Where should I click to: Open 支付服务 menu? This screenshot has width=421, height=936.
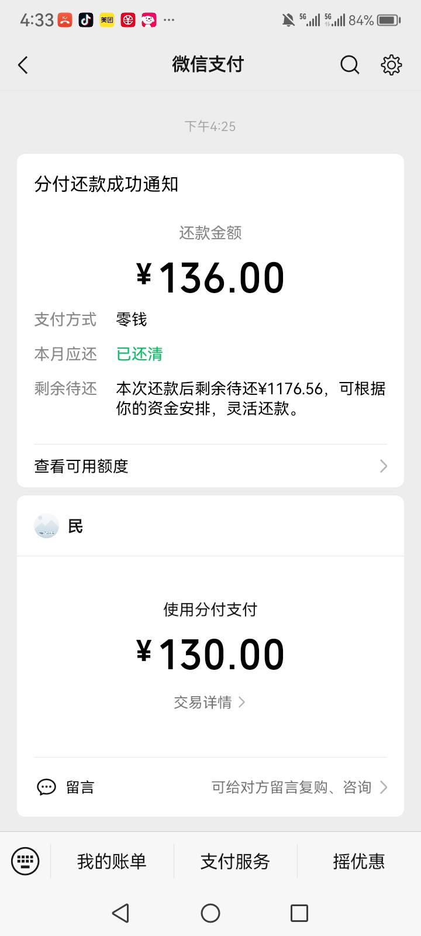pos(235,861)
